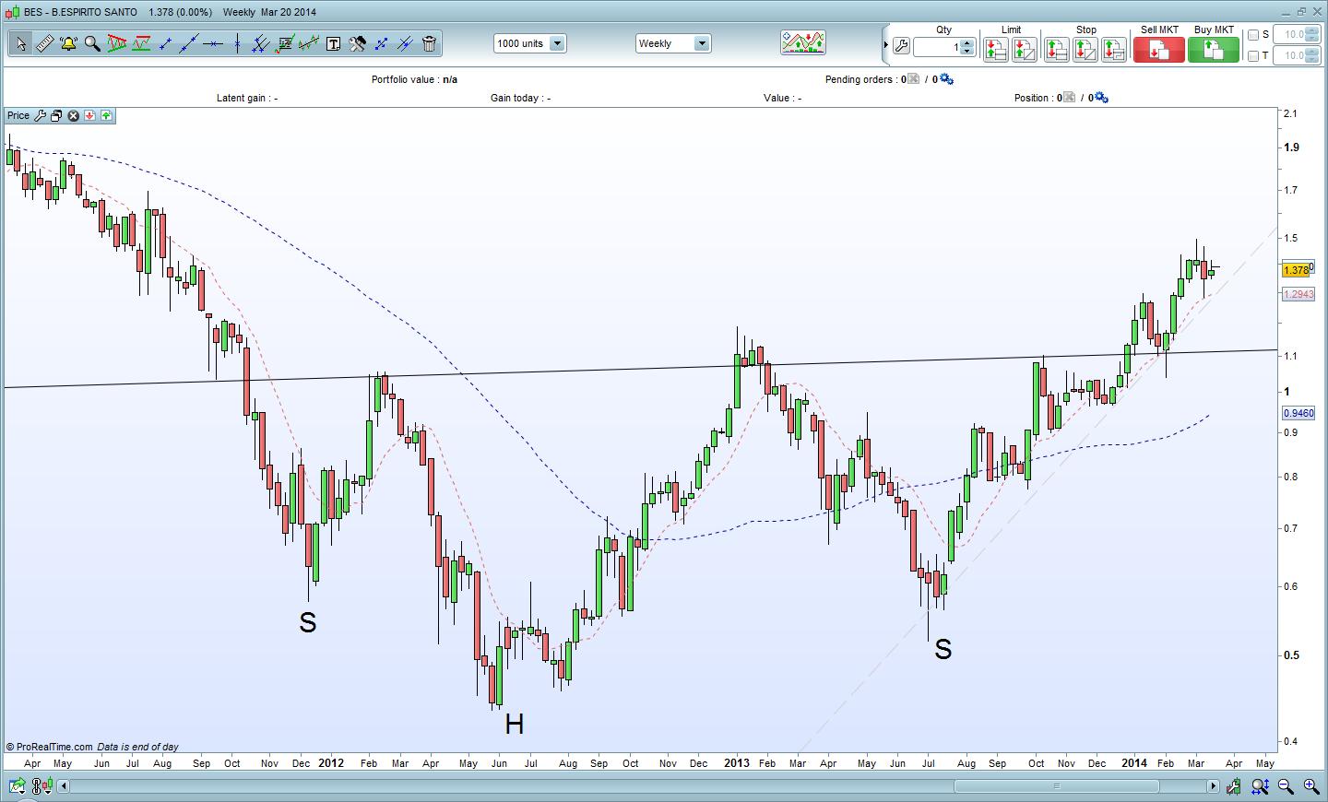Click the S value input field
The height and width of the screenshot is (802, 1328).
click(1297, 35)
